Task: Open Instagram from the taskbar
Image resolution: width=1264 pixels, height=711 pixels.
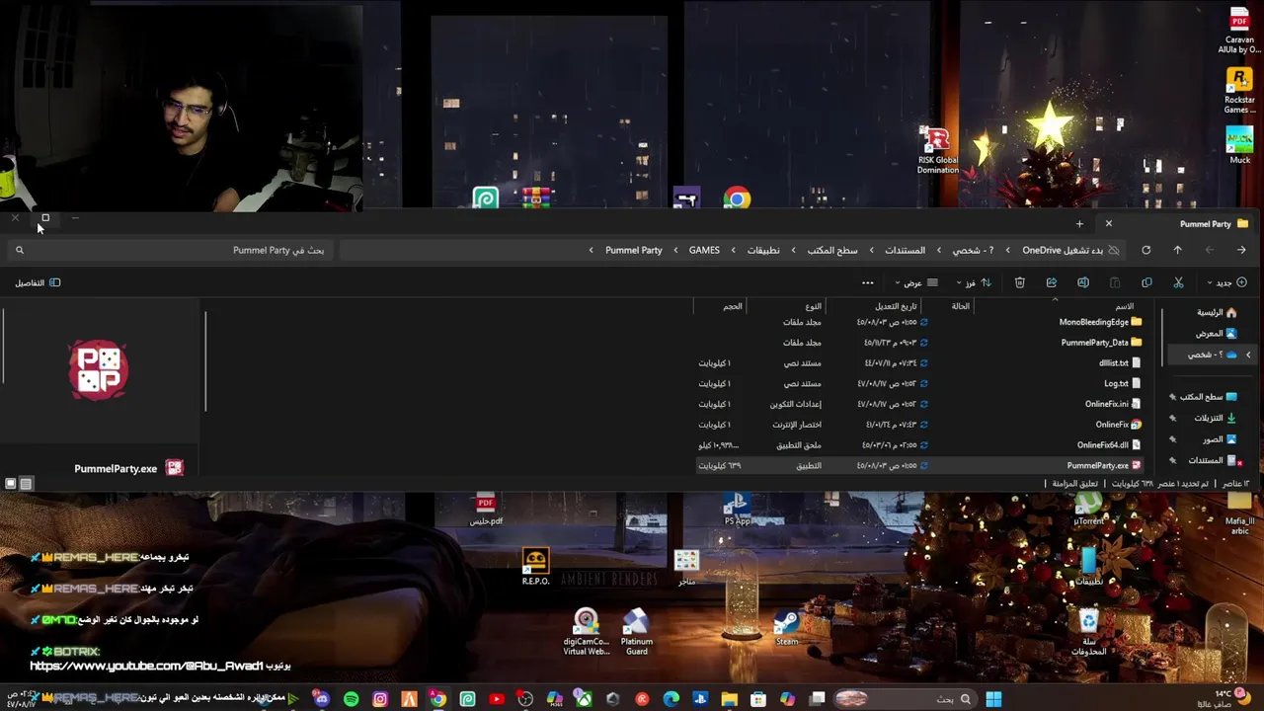Action: 380,700
